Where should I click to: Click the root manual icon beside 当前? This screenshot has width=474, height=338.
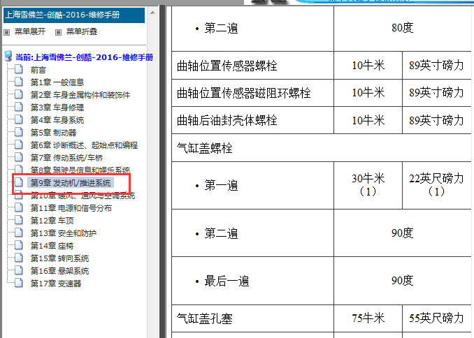click(8, 56)
